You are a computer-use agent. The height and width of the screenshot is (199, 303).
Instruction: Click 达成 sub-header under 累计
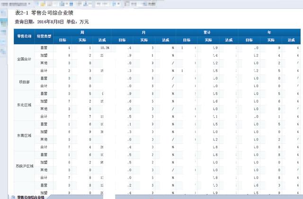[229, 40]
